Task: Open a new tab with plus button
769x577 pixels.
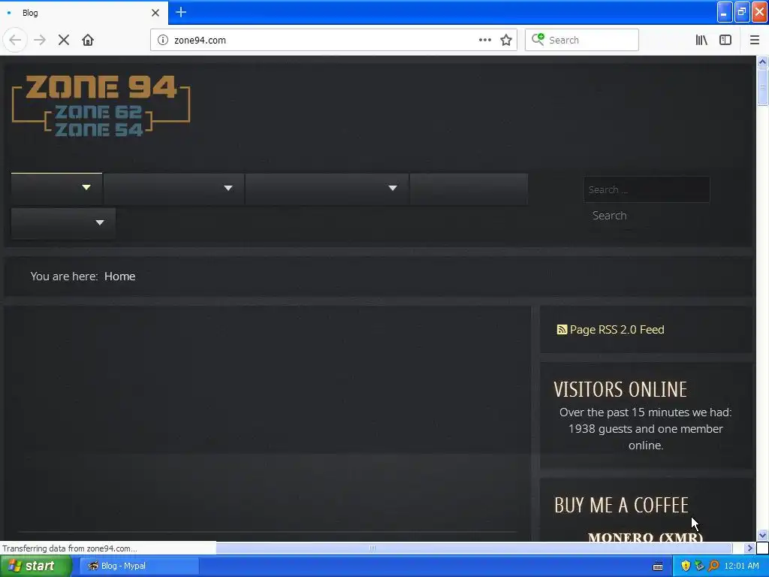Action: (181, 12)
